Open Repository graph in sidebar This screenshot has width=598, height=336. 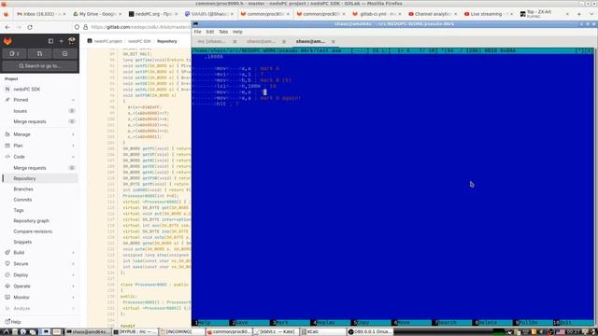pyautogui.click(x=31, y=221)
